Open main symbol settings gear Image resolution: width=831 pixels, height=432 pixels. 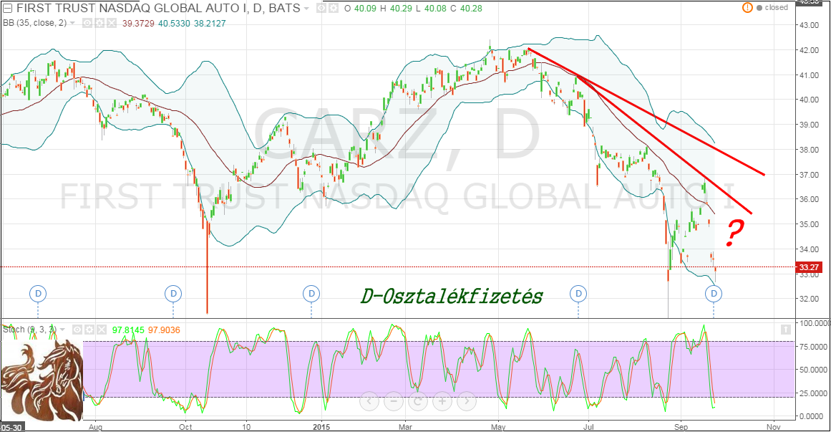tap(333, 9)
